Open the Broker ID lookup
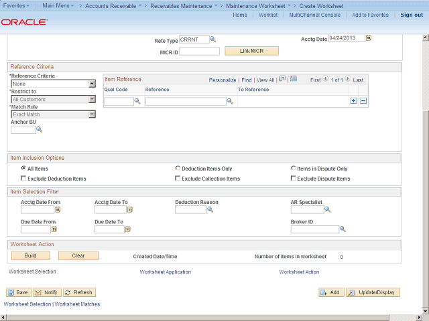 click(x=343, y=229)
